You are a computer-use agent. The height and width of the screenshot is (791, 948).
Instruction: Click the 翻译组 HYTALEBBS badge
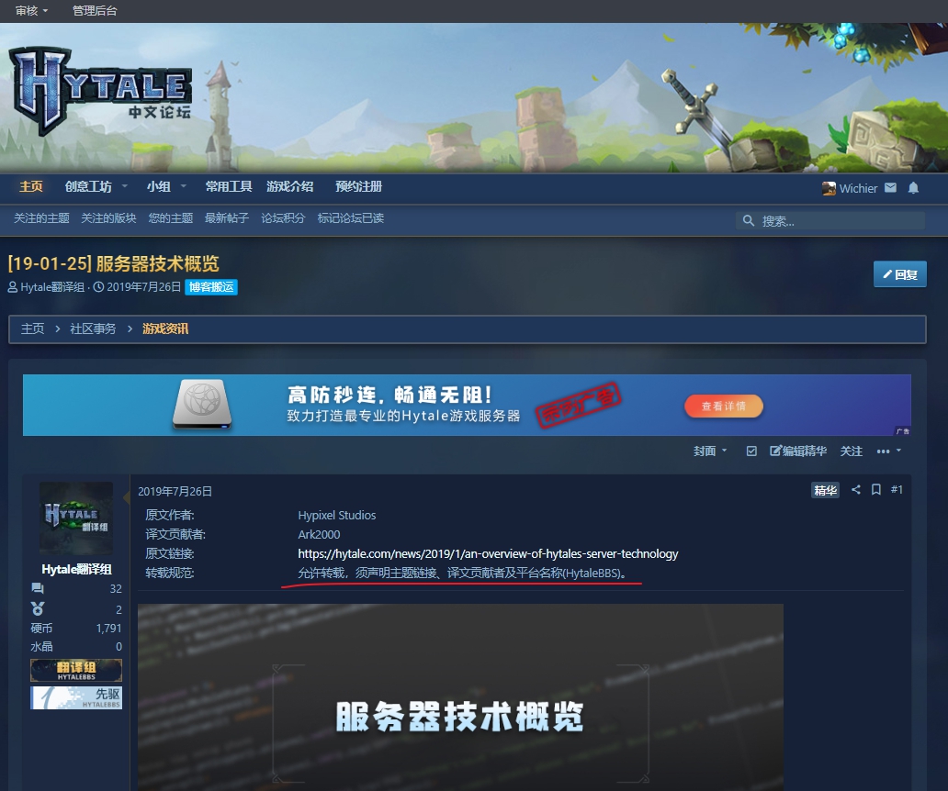point(76,670)
